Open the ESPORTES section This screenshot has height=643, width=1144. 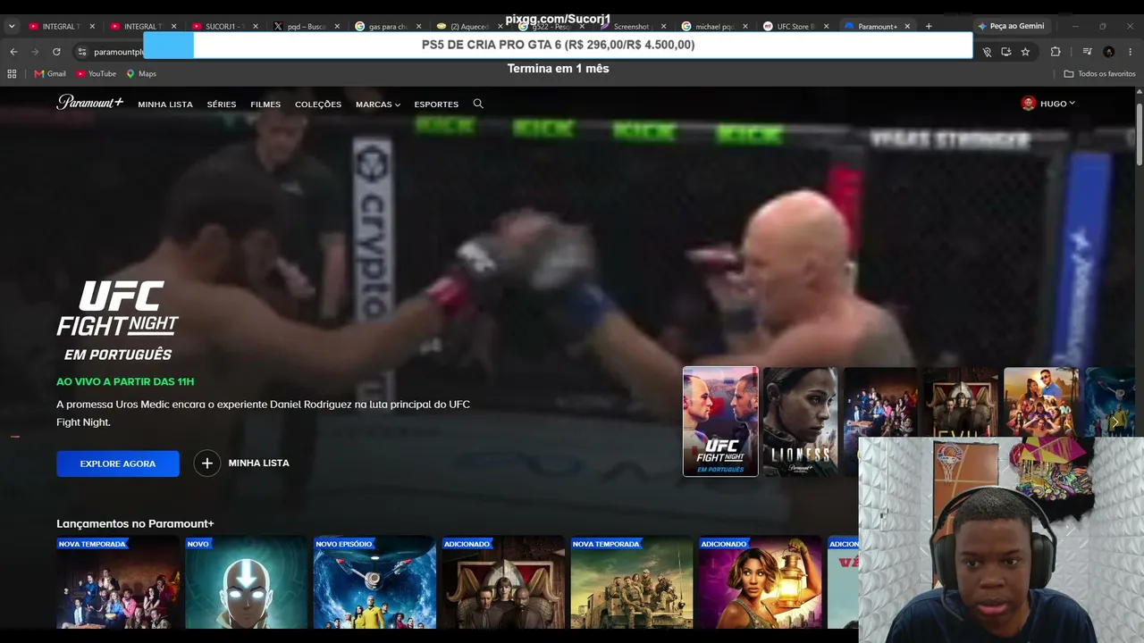[436, 104]
